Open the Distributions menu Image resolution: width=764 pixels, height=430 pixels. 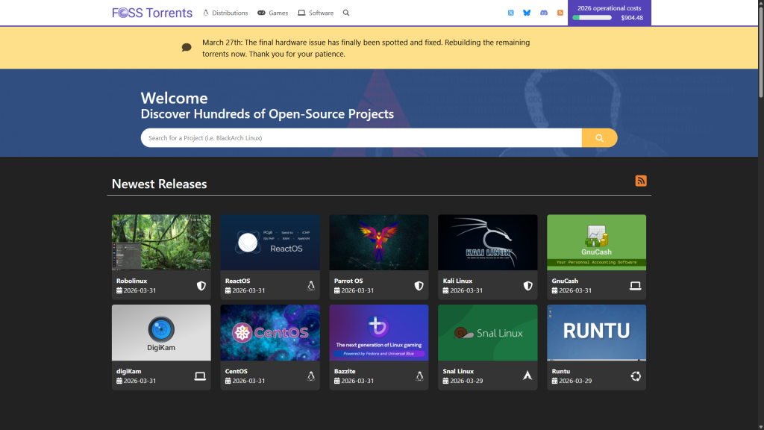[x=229, y=13]
